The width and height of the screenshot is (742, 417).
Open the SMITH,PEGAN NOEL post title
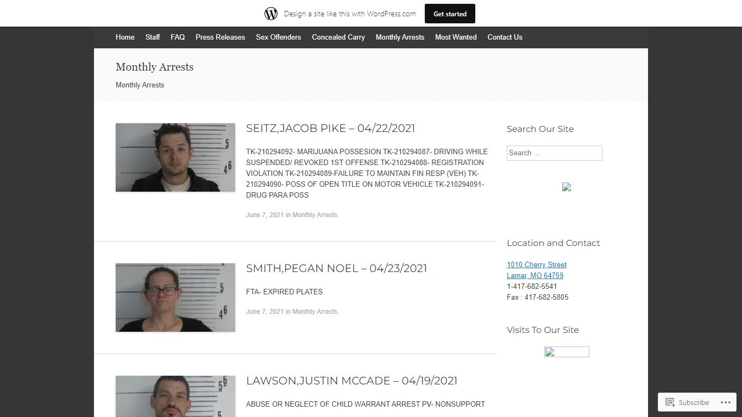(x=336, y=268)
